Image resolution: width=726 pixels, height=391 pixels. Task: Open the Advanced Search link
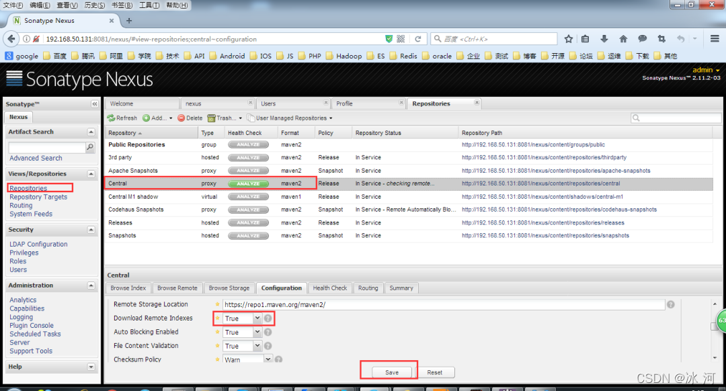tap(36, 159)
